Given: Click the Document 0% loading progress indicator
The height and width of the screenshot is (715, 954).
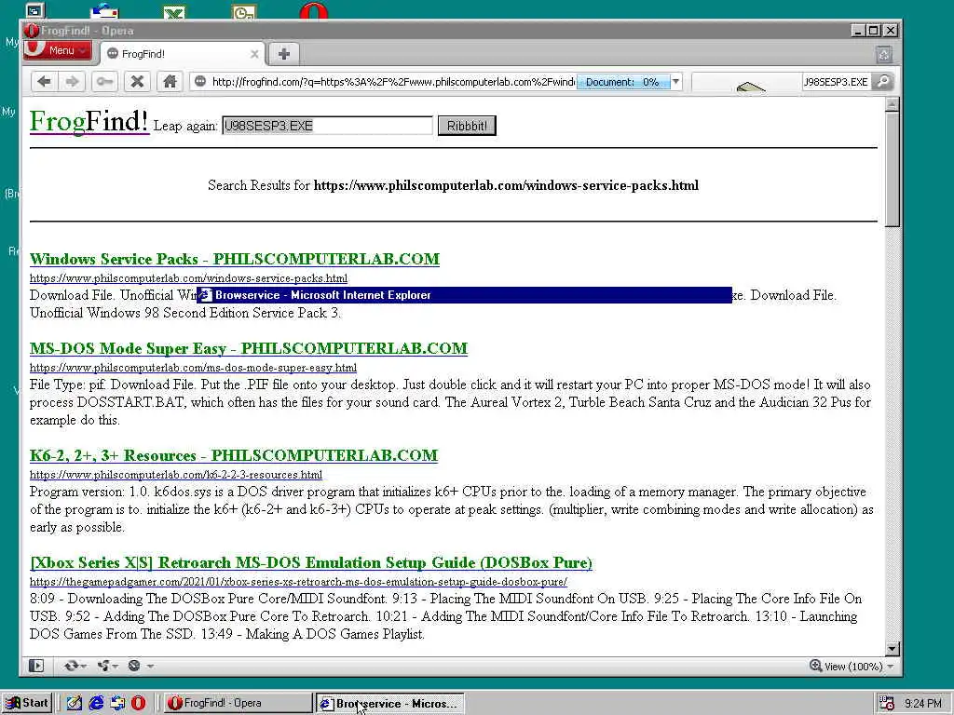Looking at the screenshot, I should click(622, 82).
